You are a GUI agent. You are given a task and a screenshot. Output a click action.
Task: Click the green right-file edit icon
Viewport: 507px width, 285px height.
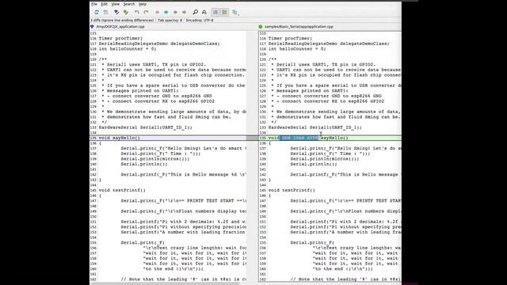tap(126, 13)
